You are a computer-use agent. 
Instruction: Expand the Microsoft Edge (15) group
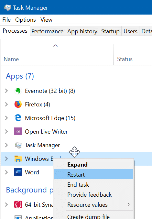(x=6, y=118)
